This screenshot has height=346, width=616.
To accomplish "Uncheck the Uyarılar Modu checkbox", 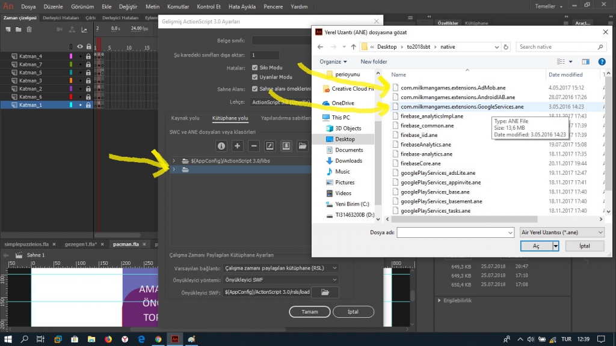I will [254, 77].
